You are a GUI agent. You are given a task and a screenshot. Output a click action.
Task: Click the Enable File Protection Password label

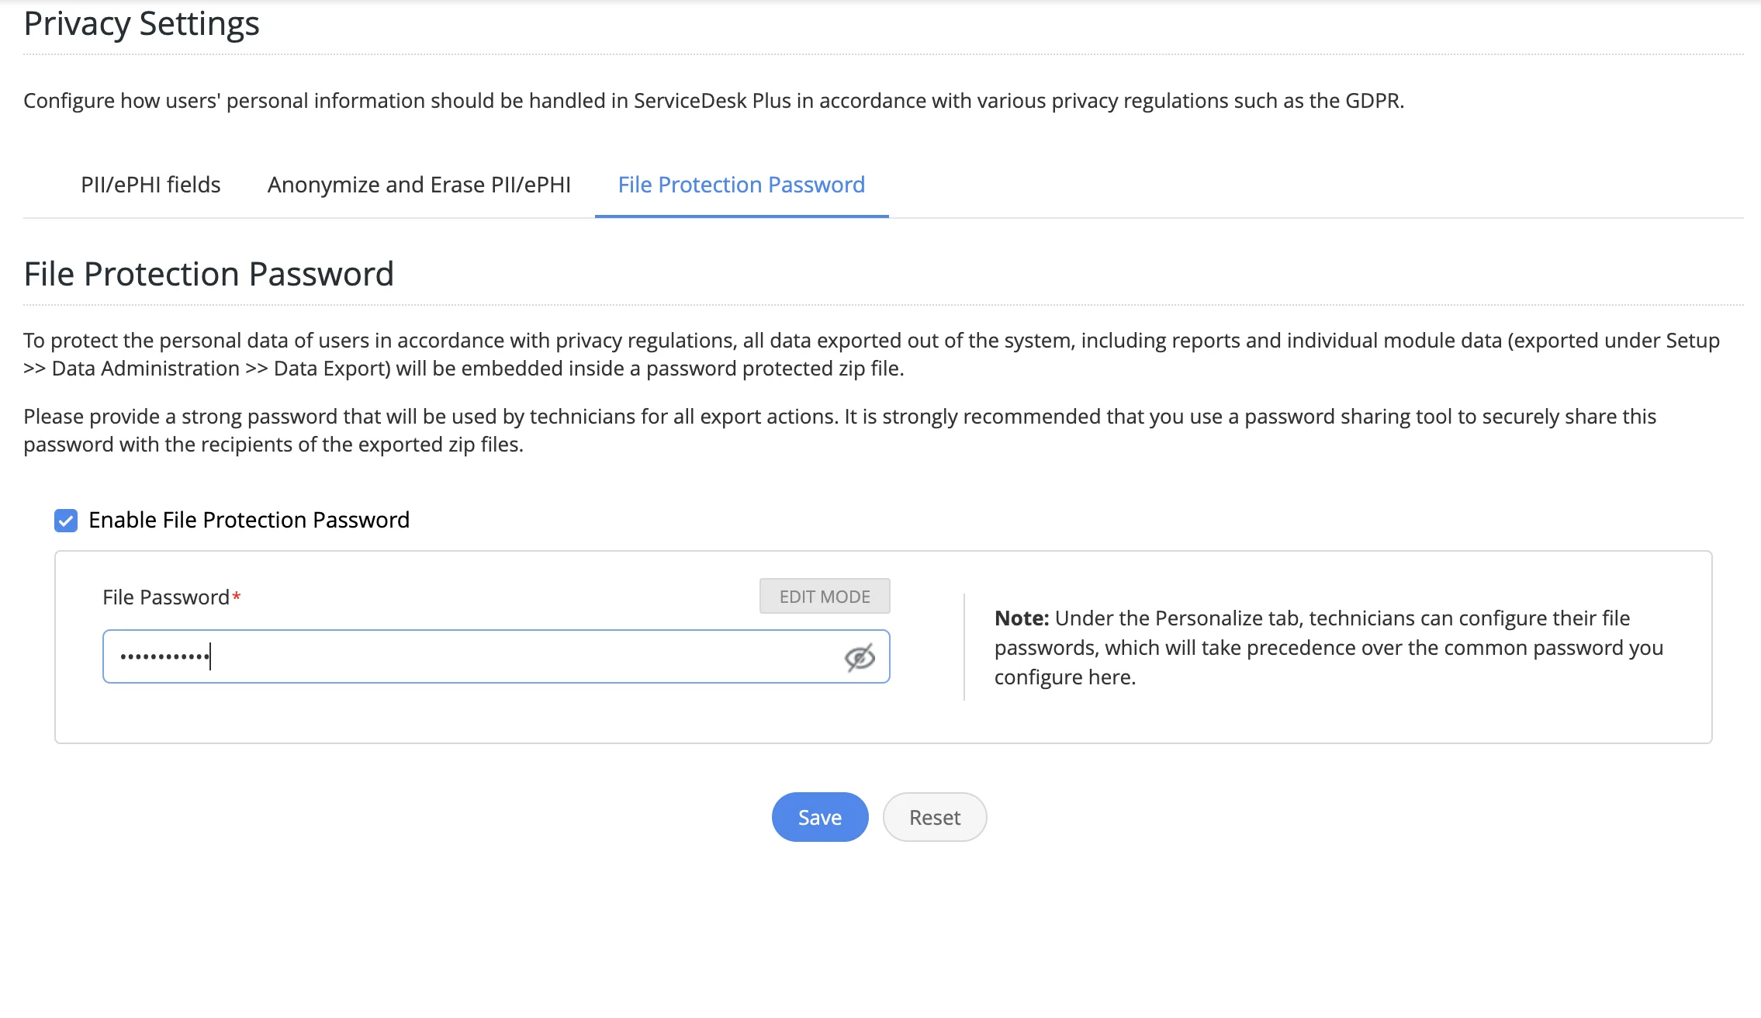[249, 520]
